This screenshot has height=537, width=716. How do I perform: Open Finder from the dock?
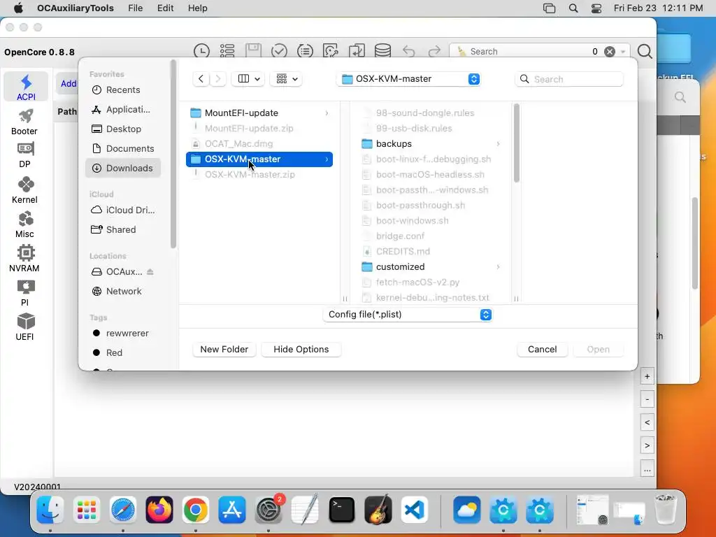pos(50,510)
